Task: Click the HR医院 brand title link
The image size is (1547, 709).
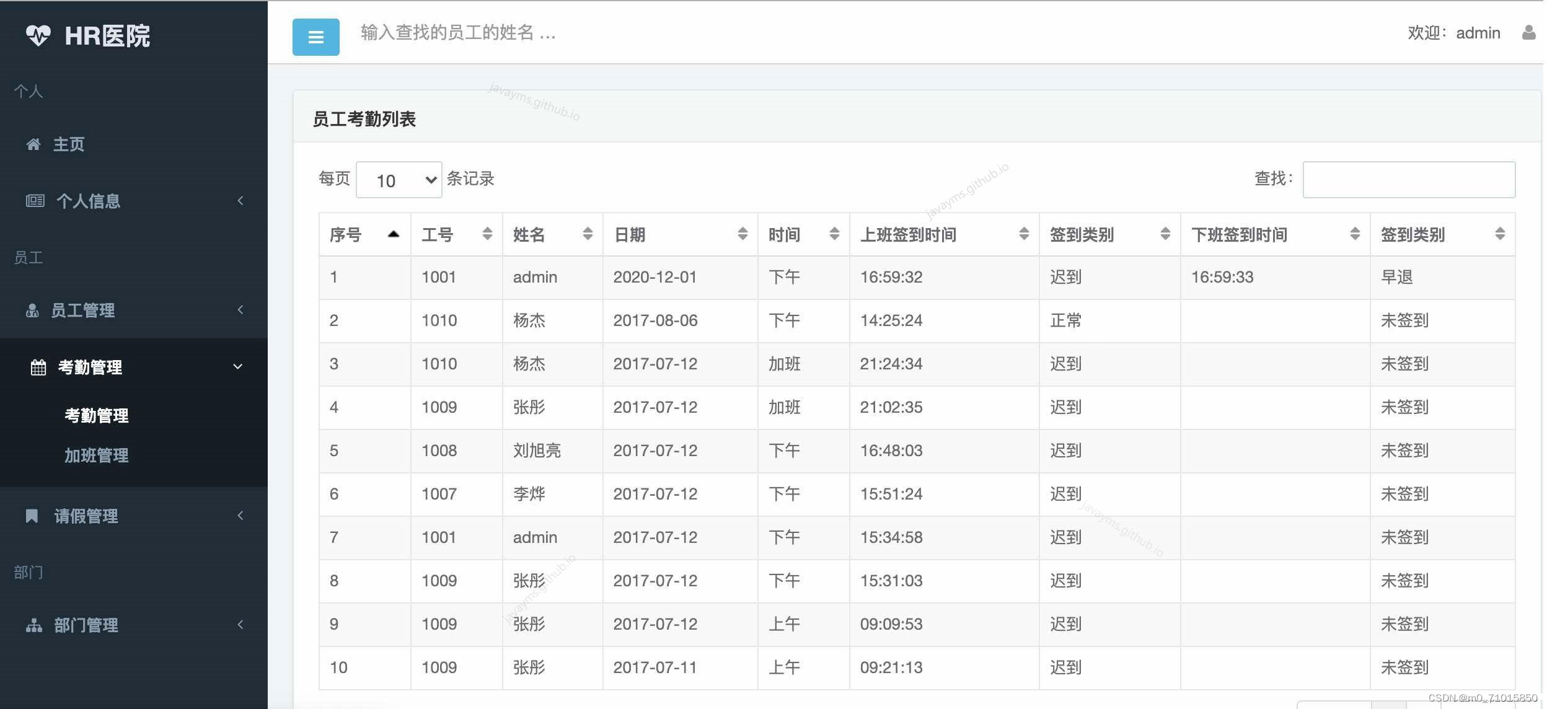Action: (x=107, y=36)
